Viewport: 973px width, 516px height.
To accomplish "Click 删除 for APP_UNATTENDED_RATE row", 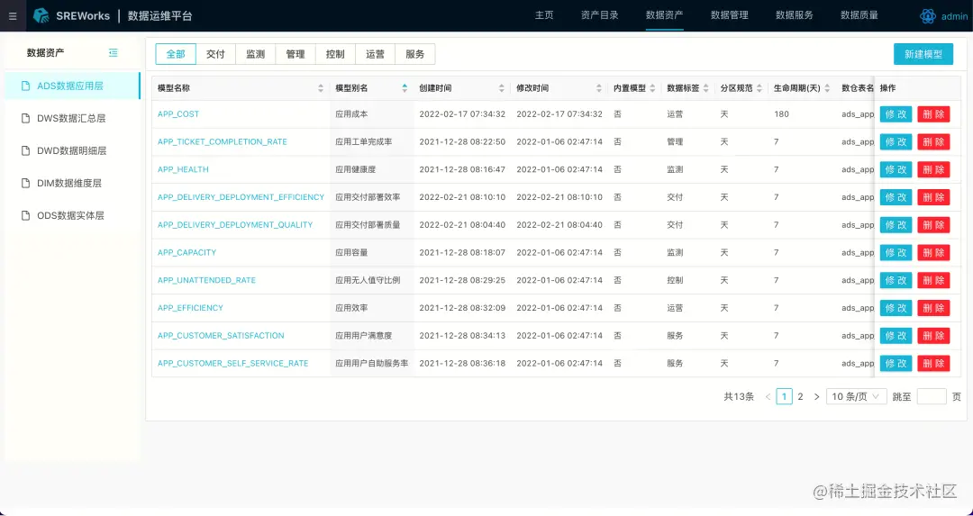I will (x=934, y=280).
